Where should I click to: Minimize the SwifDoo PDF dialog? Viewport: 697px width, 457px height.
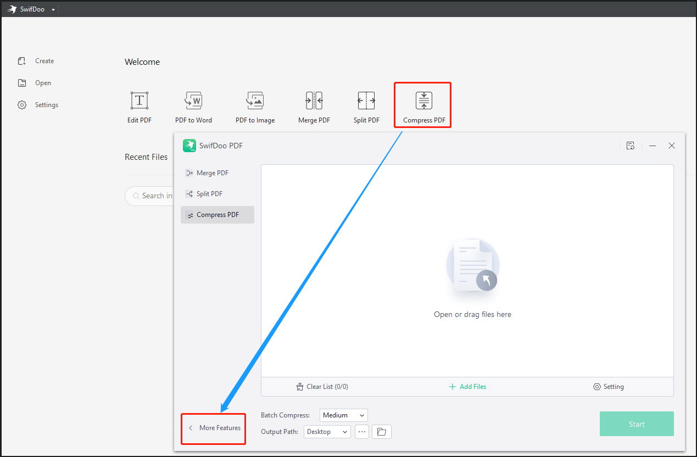tap(653, 146)
